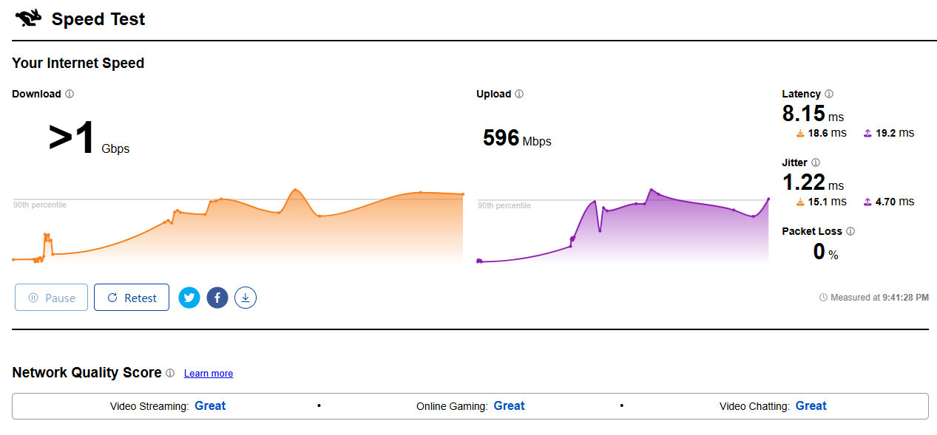The image size is (937, 435).
Task: Click the Retest button
Action: [x=132, y=298]
